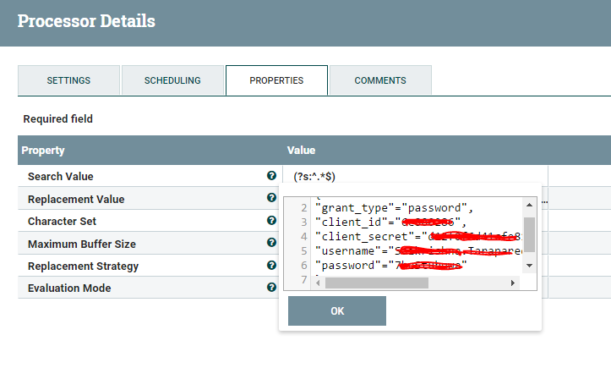This screenshot has height=390, width=611.
Task: Click help icon beside Search Value
Action: 271,176
